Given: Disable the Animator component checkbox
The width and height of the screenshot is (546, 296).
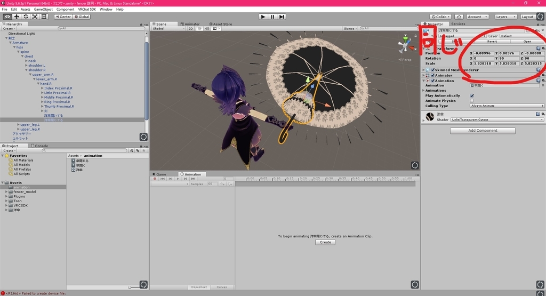Looking at the screenshot, I should click(433, 75).
